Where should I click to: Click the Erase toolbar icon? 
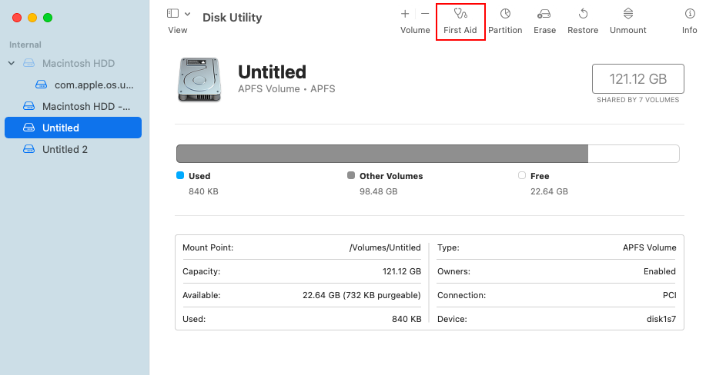tap(544, 14)
